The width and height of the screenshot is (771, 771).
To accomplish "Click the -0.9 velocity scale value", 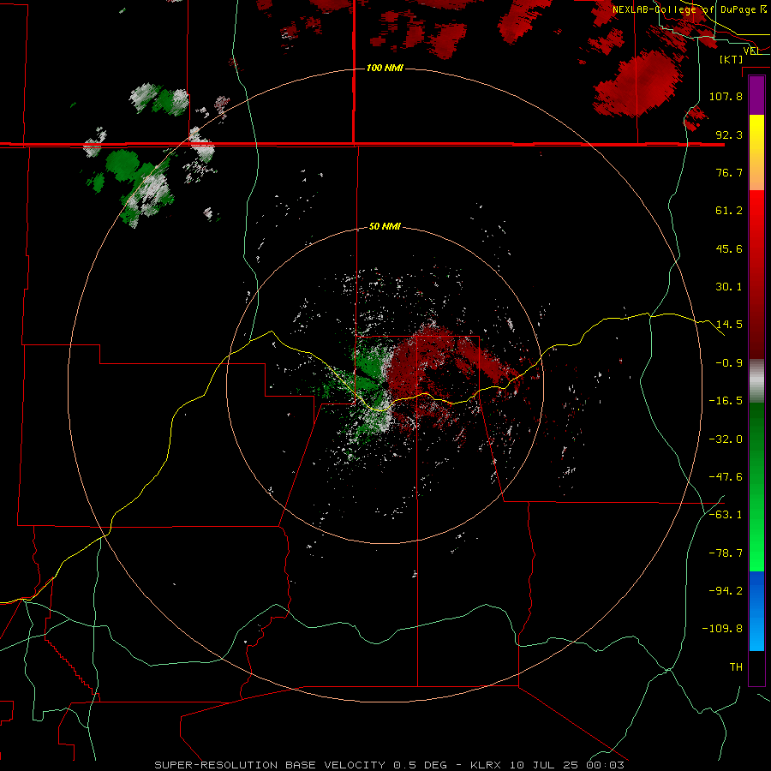I will point(729,363).
